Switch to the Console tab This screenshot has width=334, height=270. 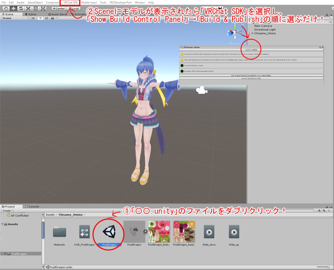tap(32, 207)
